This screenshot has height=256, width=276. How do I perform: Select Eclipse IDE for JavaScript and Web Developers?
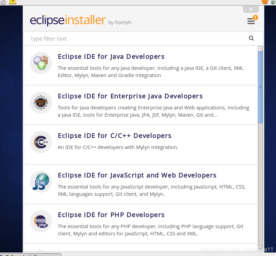pos(137,175)
